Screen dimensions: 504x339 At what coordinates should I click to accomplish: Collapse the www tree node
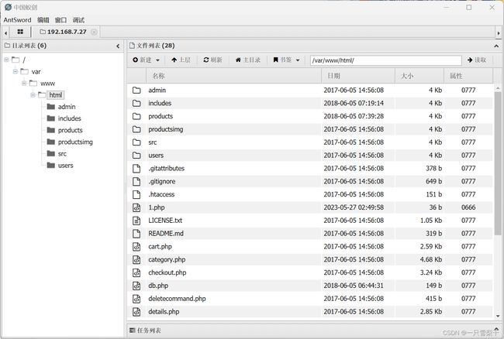tap(24, 83)
